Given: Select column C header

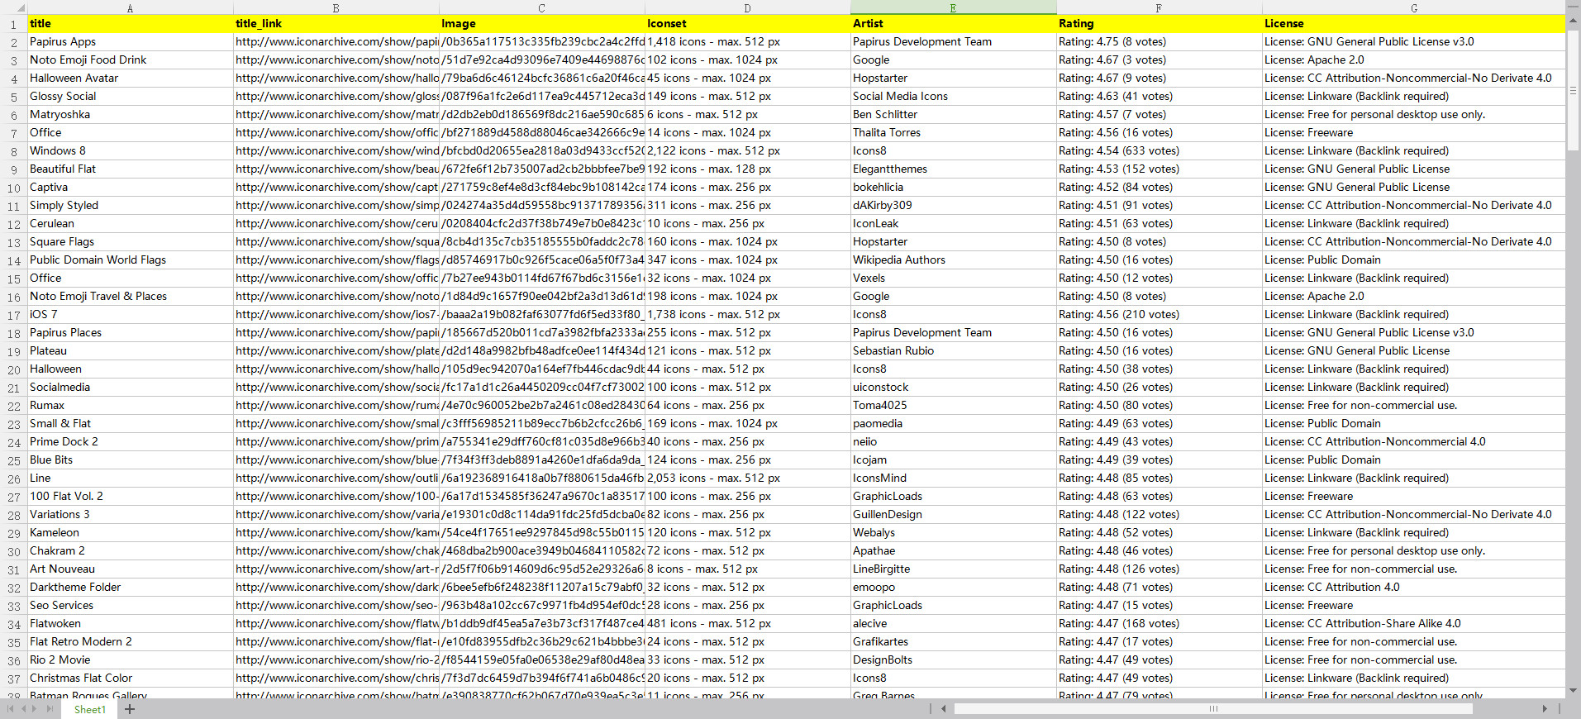Looking at the screenshot, I should 541,7.
